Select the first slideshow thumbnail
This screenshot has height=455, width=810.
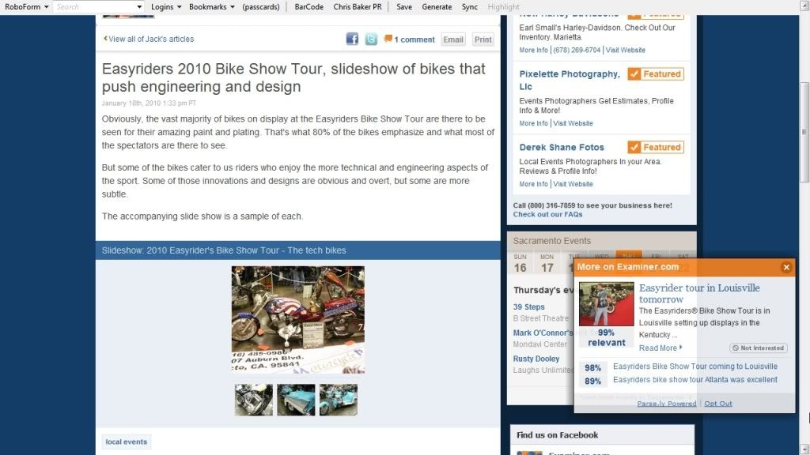click(252, 400)
